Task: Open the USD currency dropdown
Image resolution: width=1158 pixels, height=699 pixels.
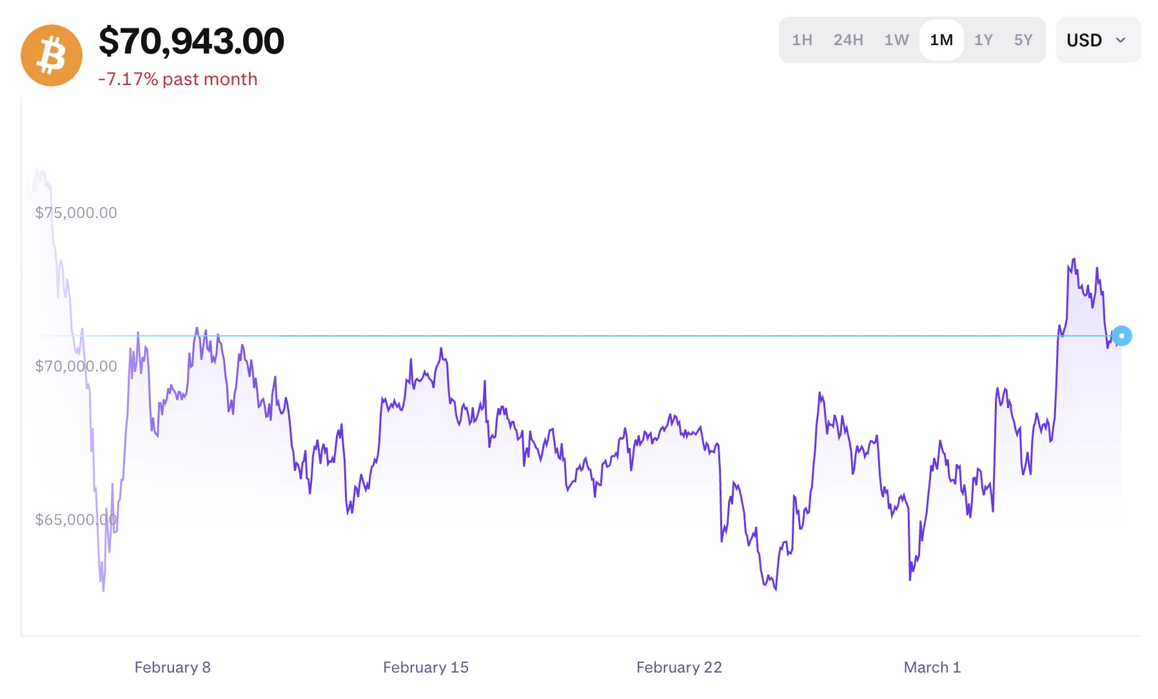Action: (1097, 40)
